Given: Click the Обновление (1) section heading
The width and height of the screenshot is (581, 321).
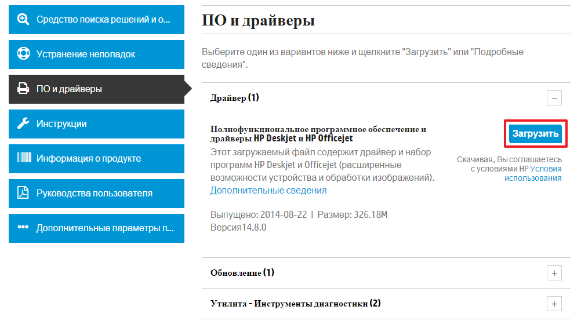Looking at the screenshot, I should pyautogui.click(x=242, y=272).
